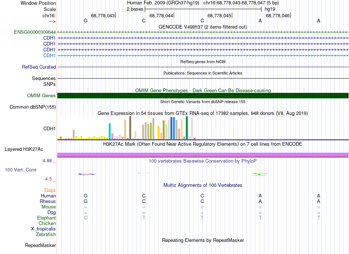Click the RefSeq Curated track line

tap(203, 67)
